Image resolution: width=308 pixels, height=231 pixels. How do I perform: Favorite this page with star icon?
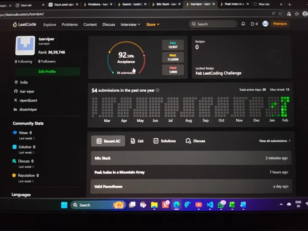[280, 14]
